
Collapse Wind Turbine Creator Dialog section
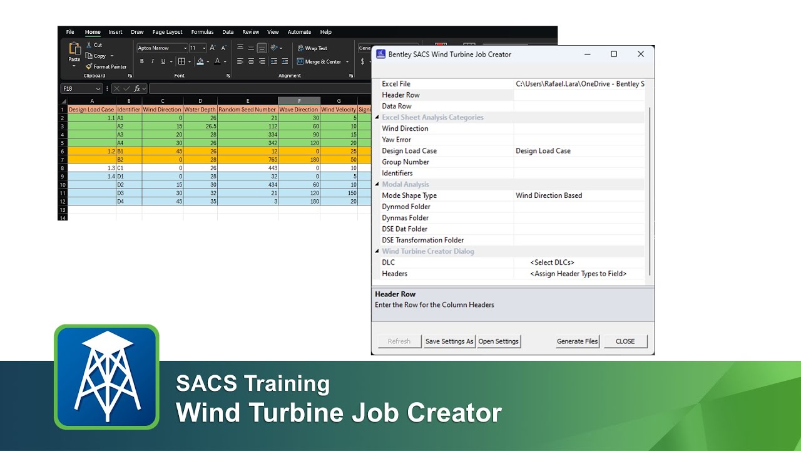377,251
